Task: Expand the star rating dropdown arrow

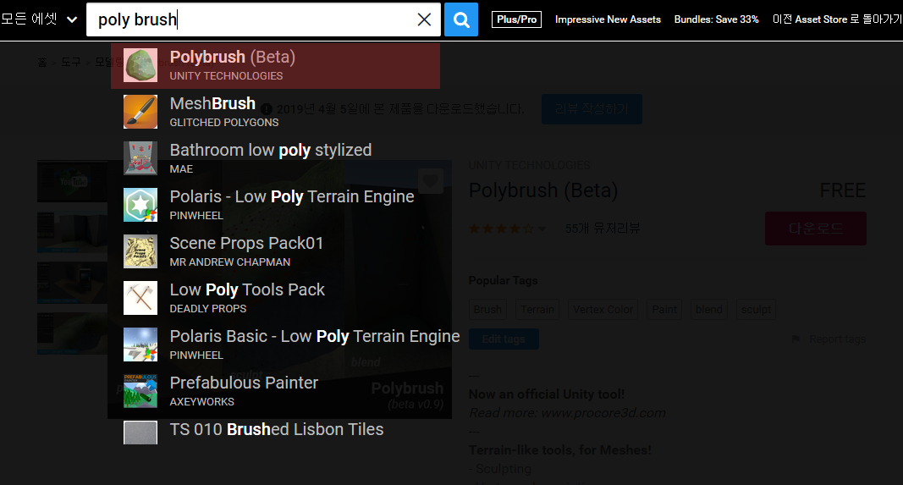Action: click(542, 229)
